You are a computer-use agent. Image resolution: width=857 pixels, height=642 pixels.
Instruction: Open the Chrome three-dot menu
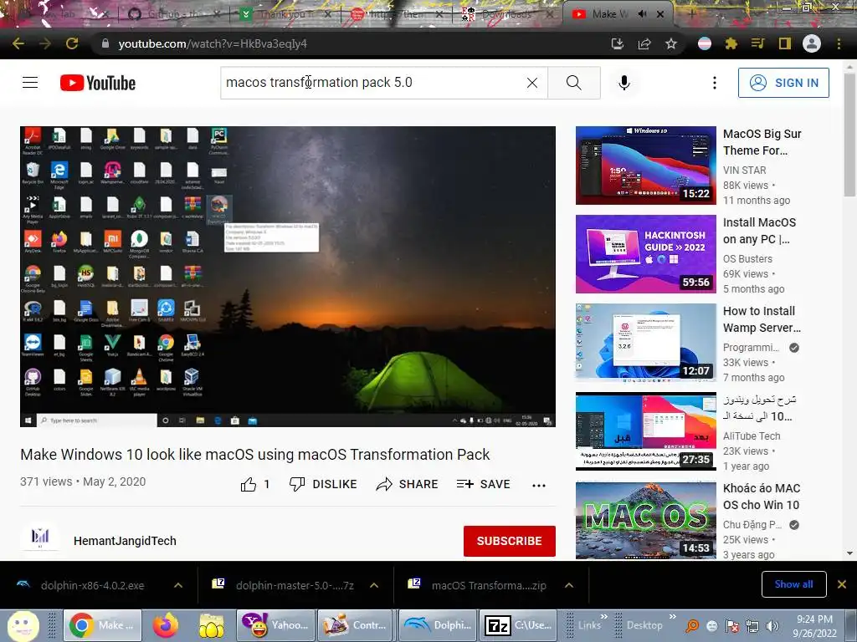pyautogui.click(x=839, y=43)
